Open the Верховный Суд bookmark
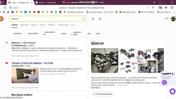Screen dimensions: 176x99 tap(128, 12)
